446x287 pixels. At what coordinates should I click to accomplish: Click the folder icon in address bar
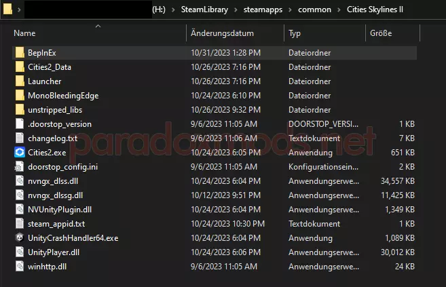pyautogui.click(x=7, y=9)
